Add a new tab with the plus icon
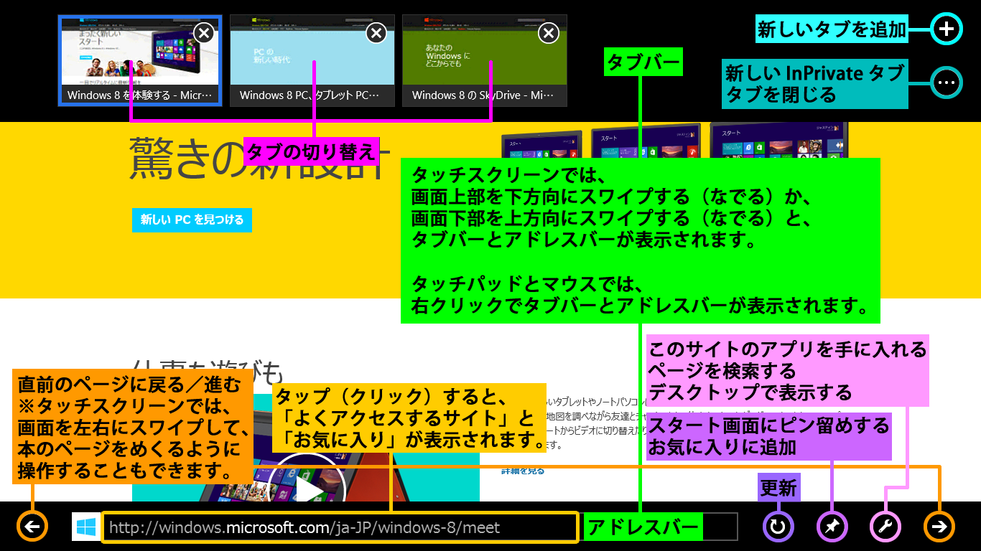The image size is (981, 551). tap(947, 29)
